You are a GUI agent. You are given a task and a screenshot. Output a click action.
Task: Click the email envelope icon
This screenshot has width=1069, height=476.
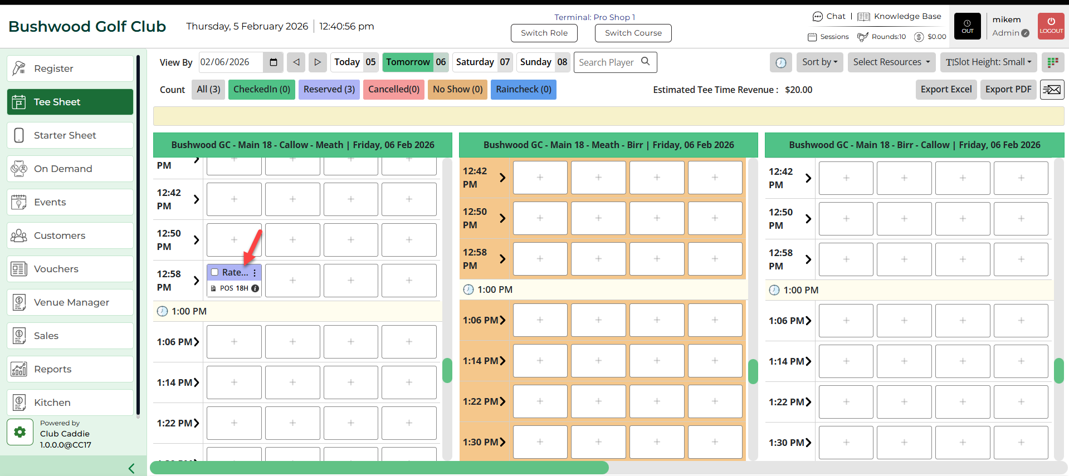(1052, 90)
